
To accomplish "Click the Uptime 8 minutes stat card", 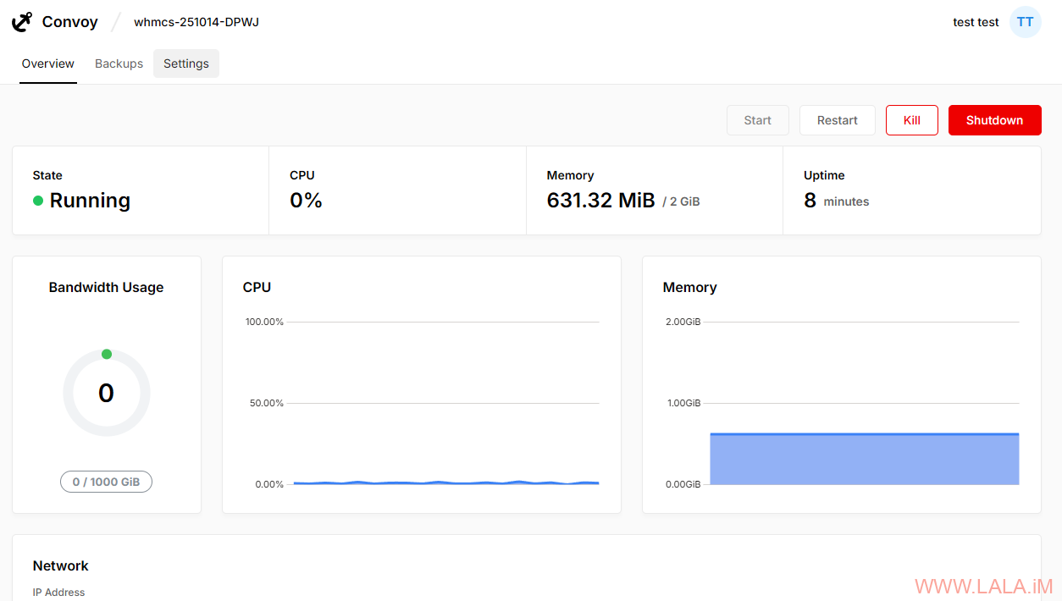I will pos(911,190).
